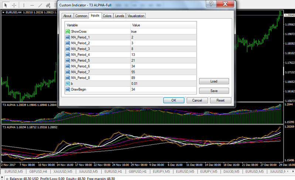Expand the EURUSD,H4 chart title arrow
The width and height of the screenshot is (295, 180).
tap(4, 12)
